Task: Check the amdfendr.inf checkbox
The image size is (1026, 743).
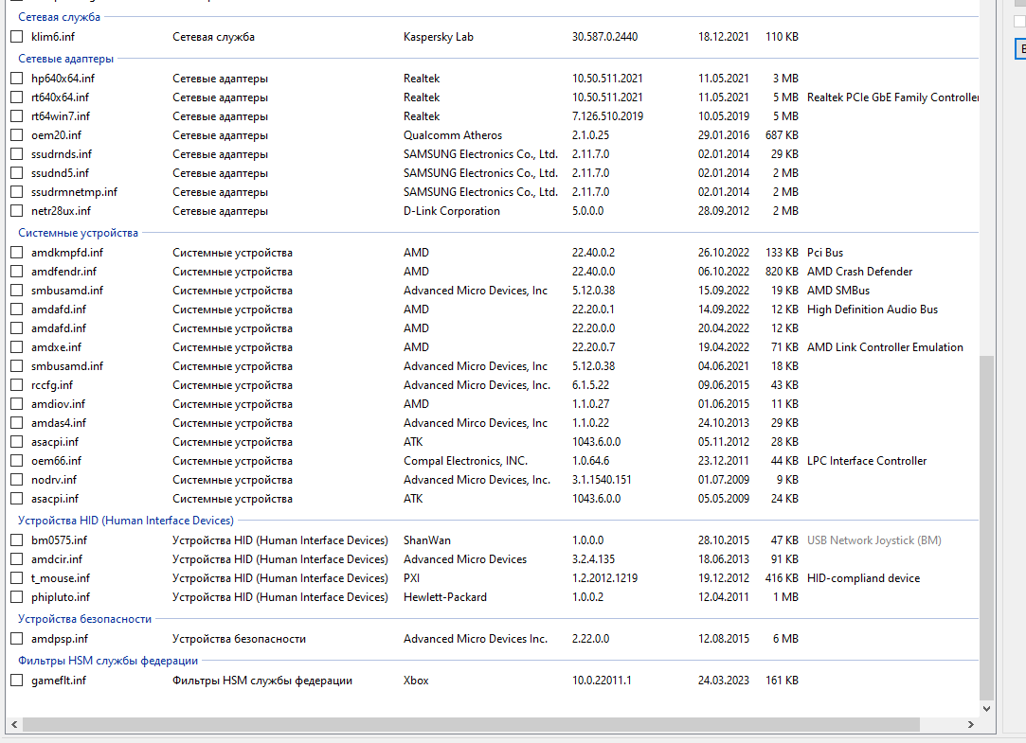Action: tap(17, 272)
